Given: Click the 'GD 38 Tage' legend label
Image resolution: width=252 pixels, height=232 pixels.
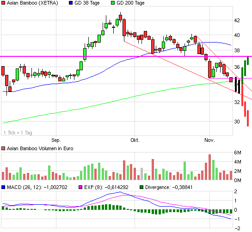Looking at the screenshot, I should (87, 3).
